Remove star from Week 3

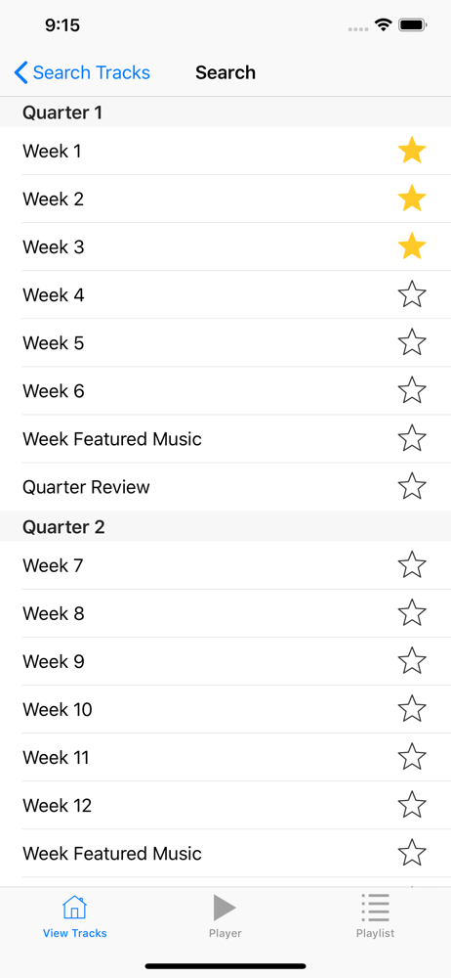pyautogui.click(x=412, y=247)
